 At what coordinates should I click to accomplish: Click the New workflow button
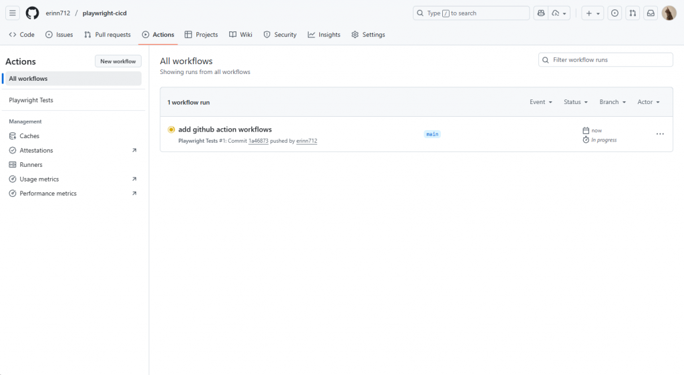click(x=118, y=61)
